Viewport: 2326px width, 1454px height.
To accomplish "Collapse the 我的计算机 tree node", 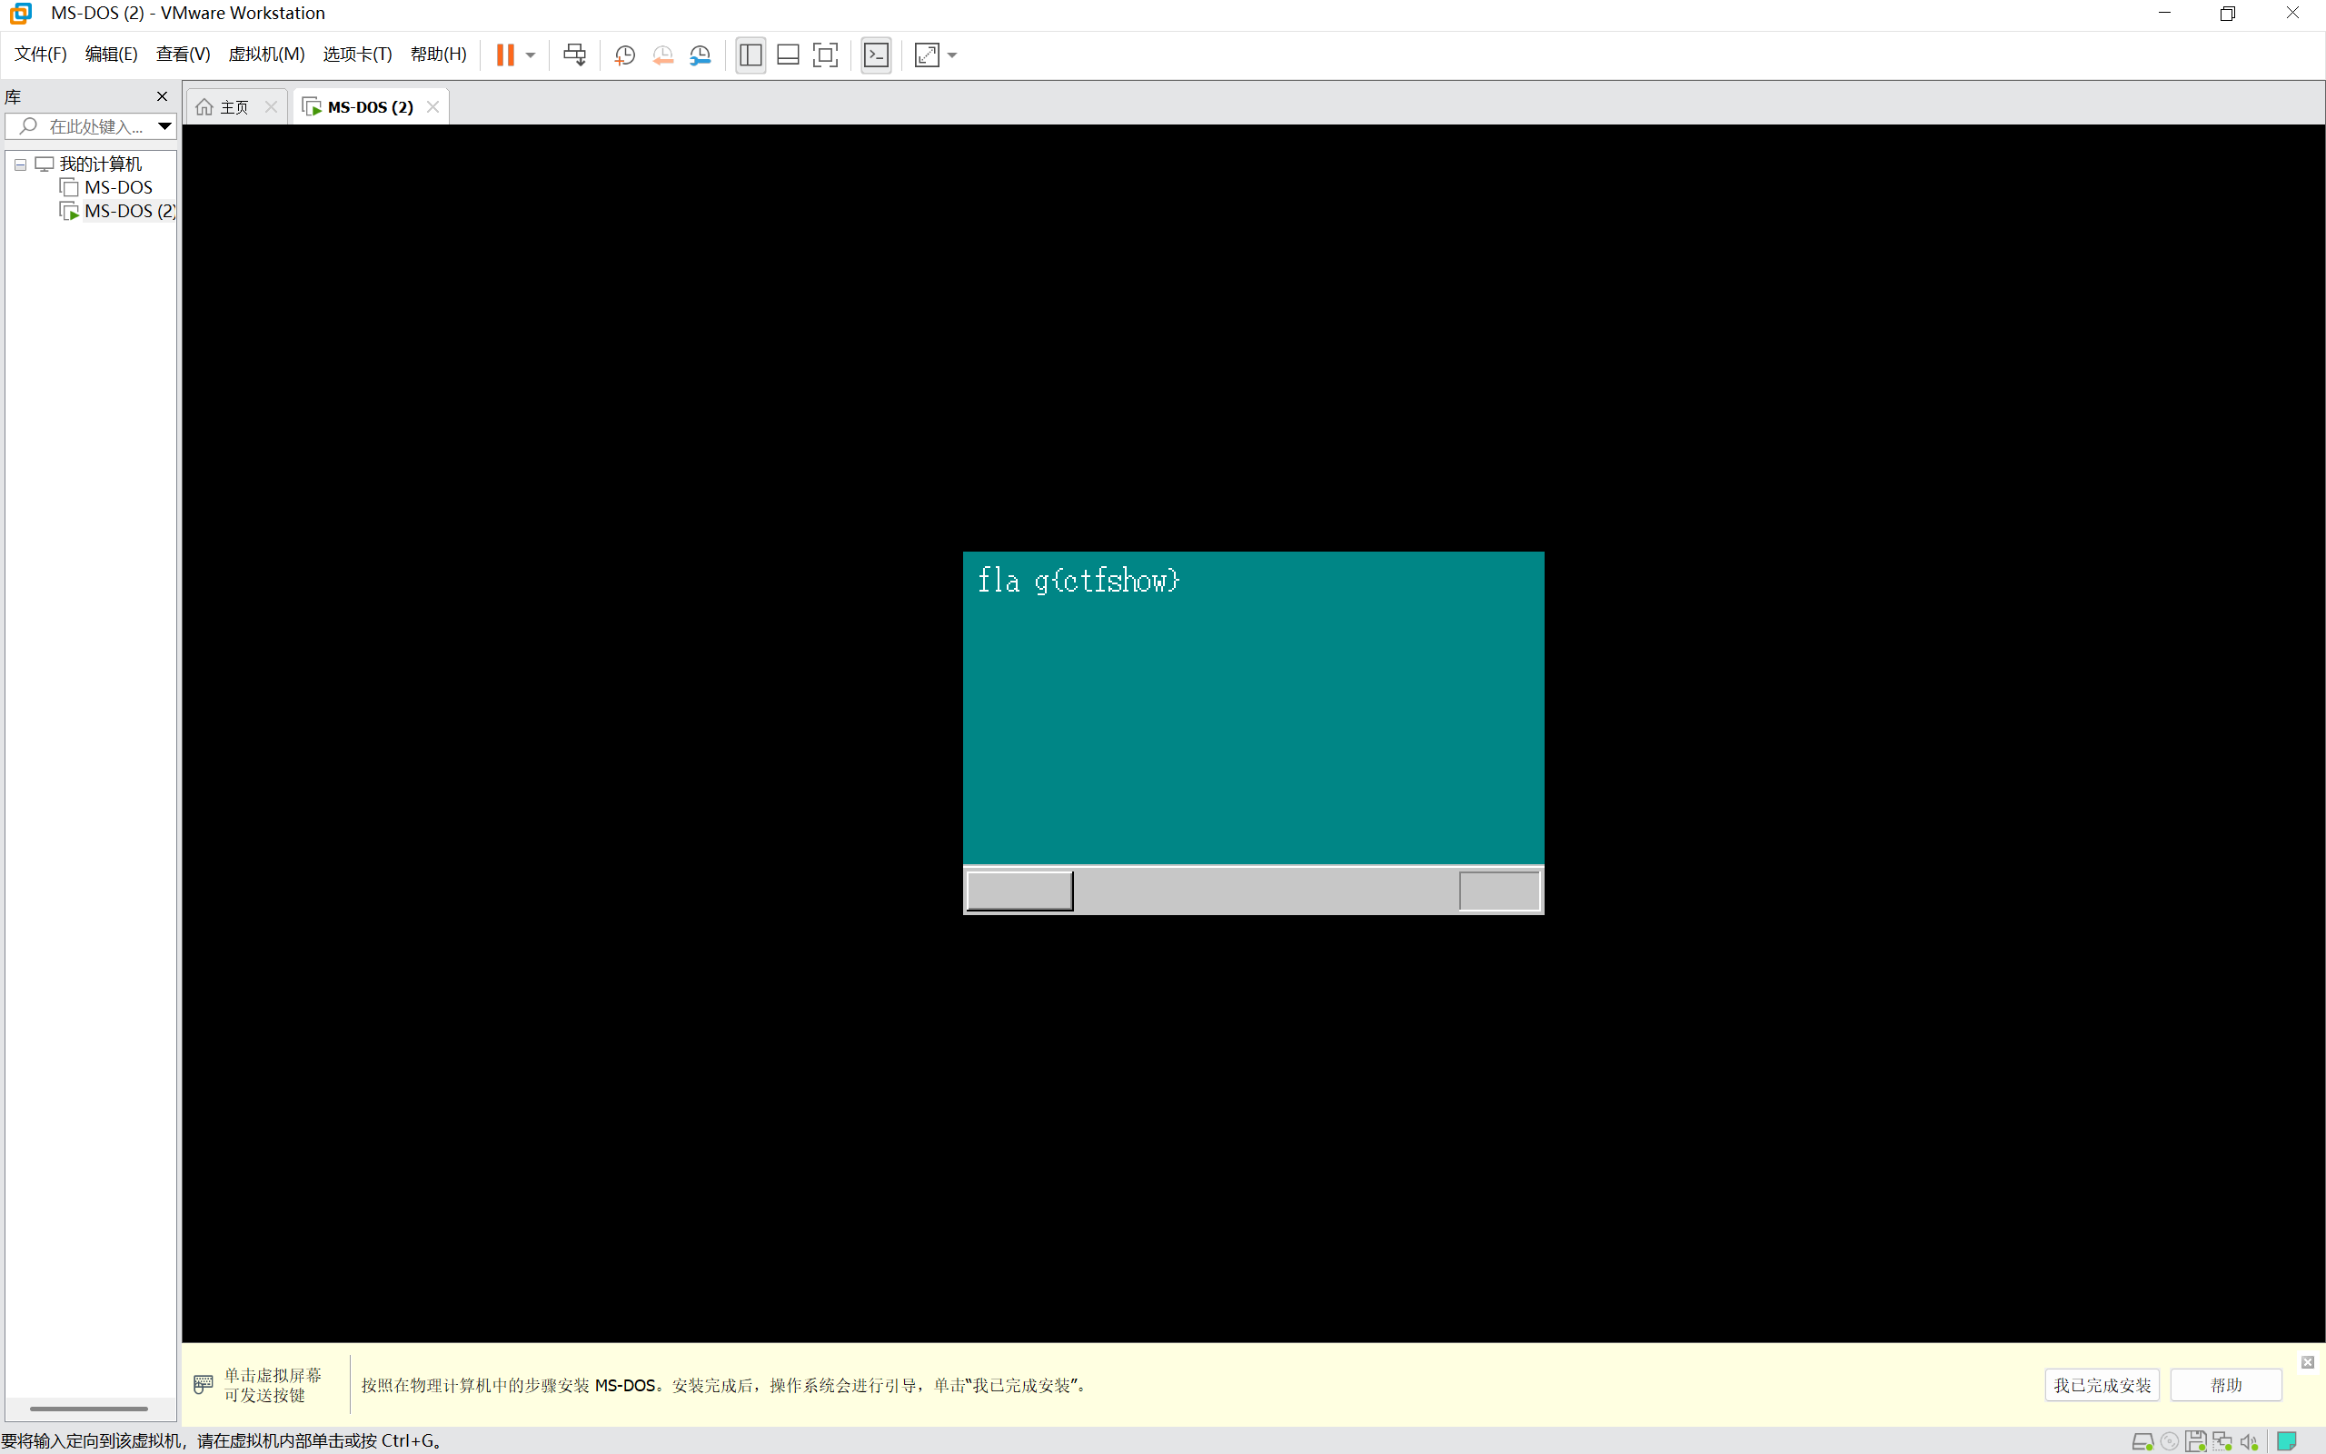I will pyautogui.click(x=20, y=164).
